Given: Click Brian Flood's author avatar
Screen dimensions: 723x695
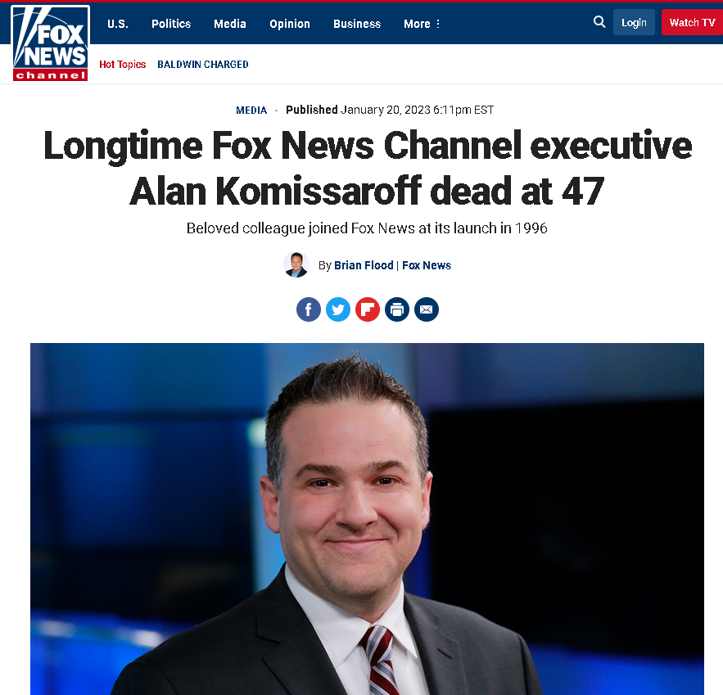Looking at the screenshot, I should (x=296, y=264).
